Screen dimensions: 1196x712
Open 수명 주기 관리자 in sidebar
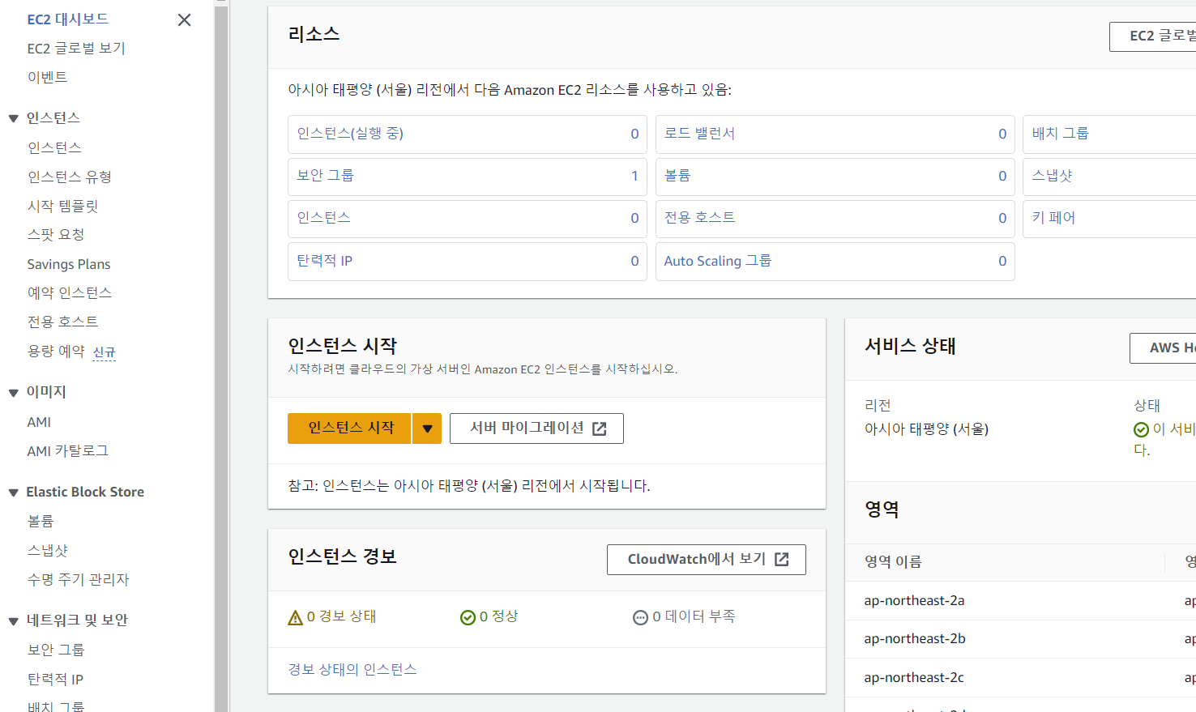pos(78,580)
